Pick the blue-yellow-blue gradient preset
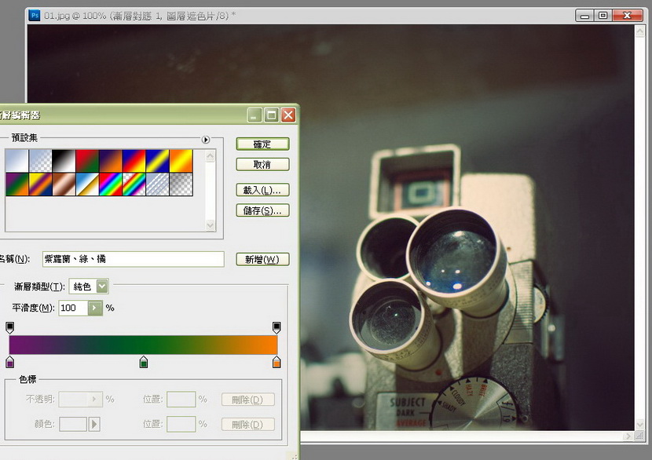The height and width of the screenshot is (460, 652). pos(157,160)
